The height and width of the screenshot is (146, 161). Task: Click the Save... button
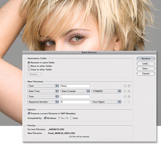(x=146, y=69)
